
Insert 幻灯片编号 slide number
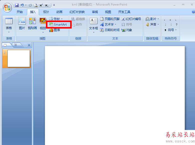point(131,19)
